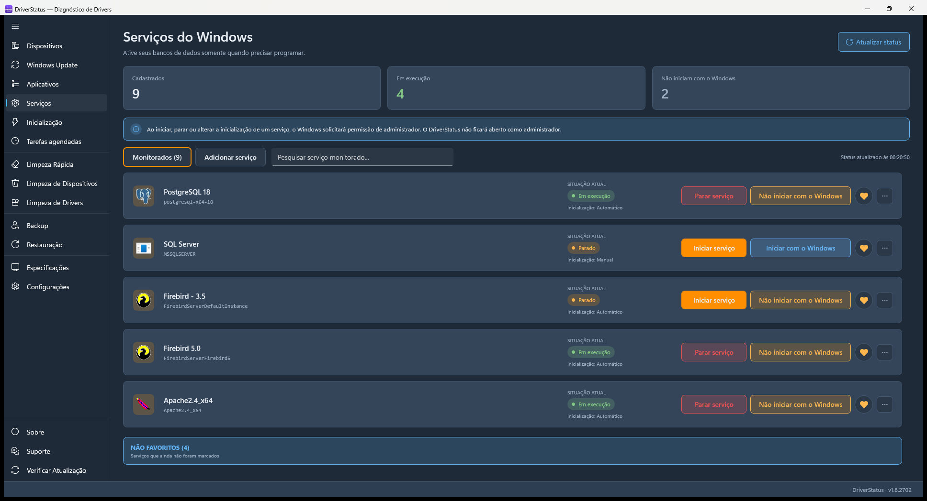Image resolution: width=927 pixels, height=501 pixels.
Task: Open the Backup page
Action: coord(57,226)
